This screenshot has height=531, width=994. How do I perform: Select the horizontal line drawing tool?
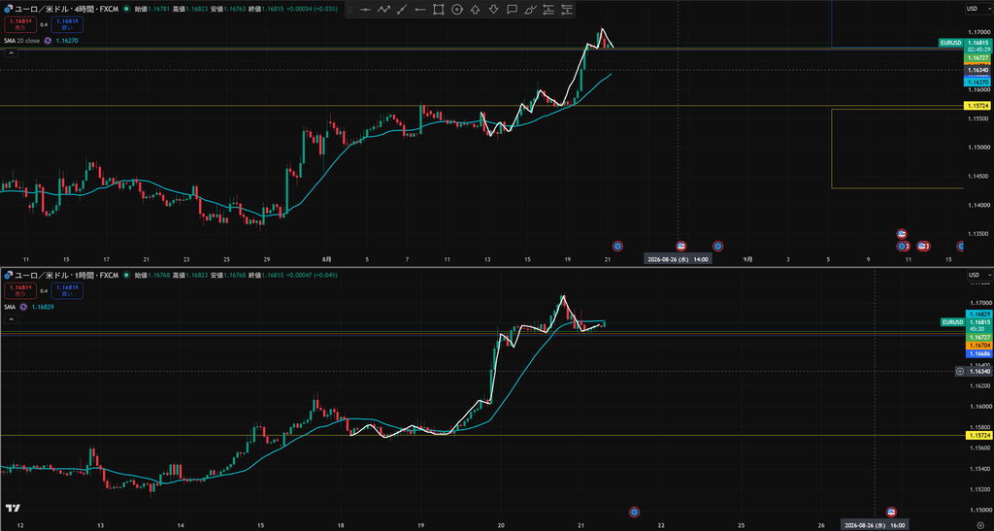coord(365,10)
